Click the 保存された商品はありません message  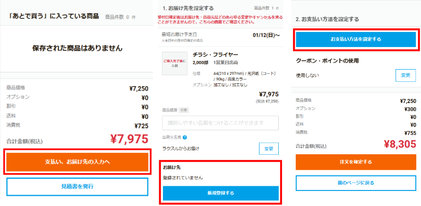pos(77,48)
